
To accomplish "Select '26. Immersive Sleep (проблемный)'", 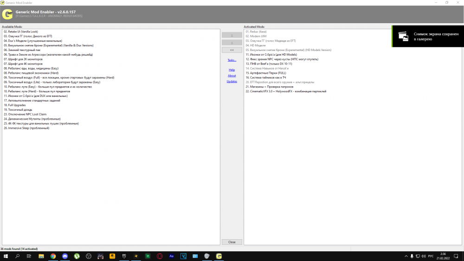I will point(26,128).
